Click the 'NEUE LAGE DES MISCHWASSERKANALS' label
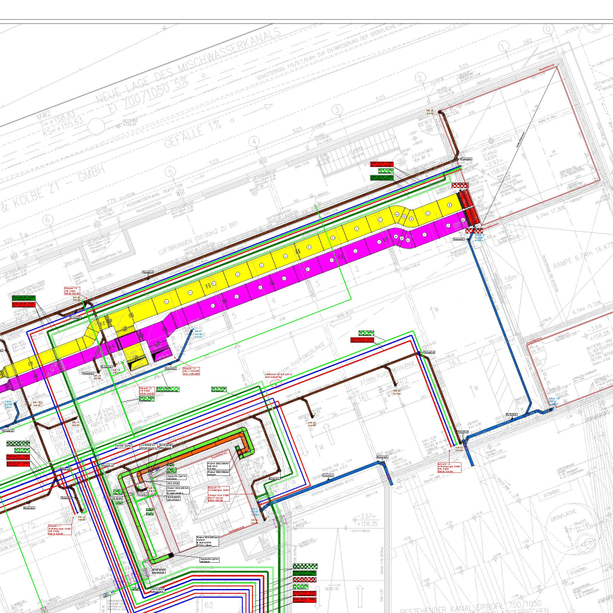The width and height of the screenshot is (613, 613). click(x=189, y=65)
